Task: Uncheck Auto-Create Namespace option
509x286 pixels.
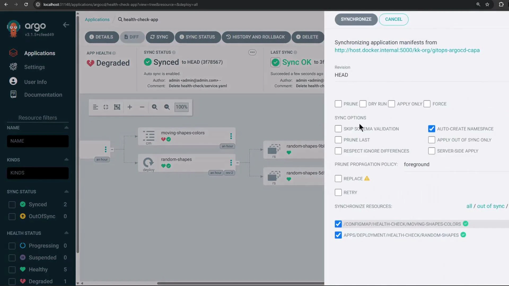Action: 432,128
